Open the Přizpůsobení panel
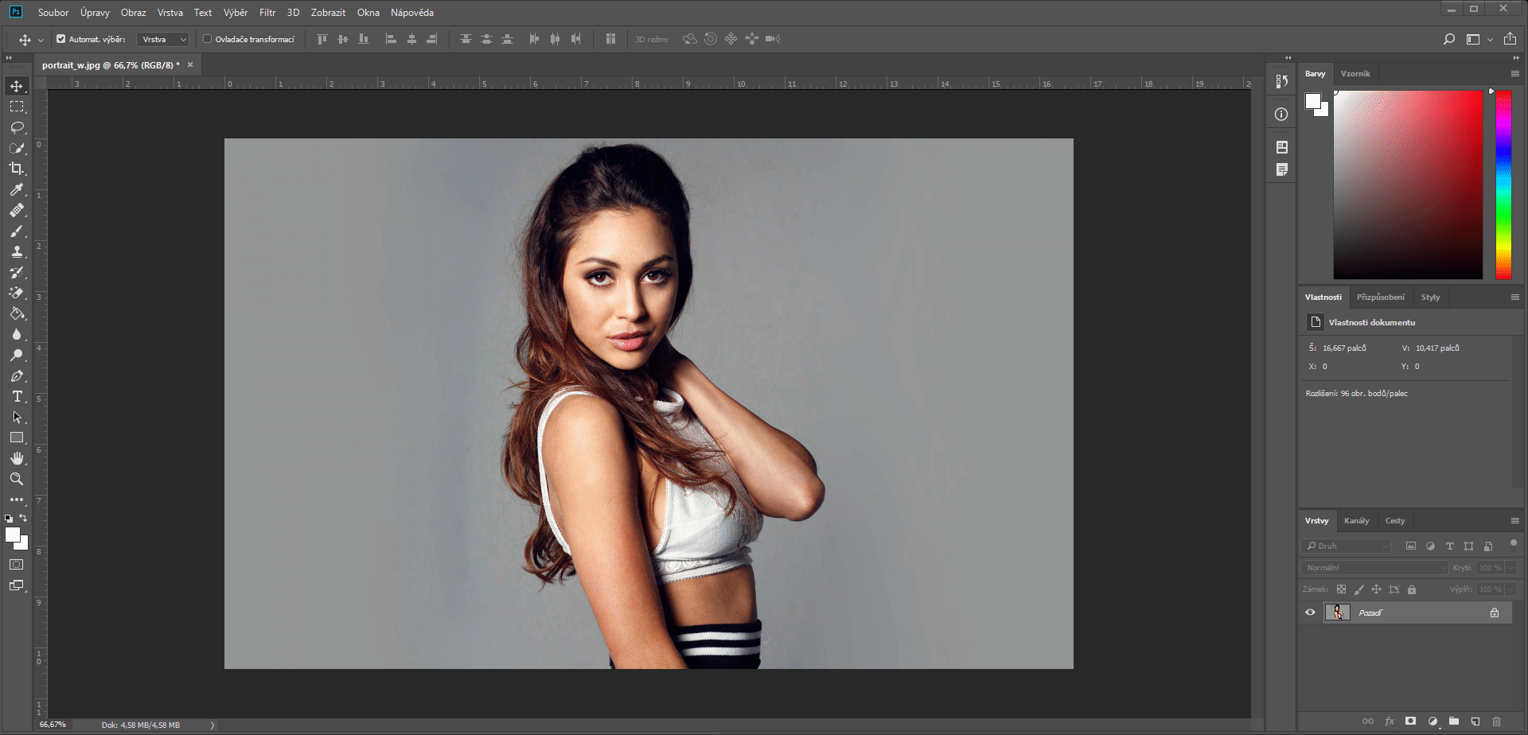Screen dimensions: 1528x735 [x=1381, y=296]
